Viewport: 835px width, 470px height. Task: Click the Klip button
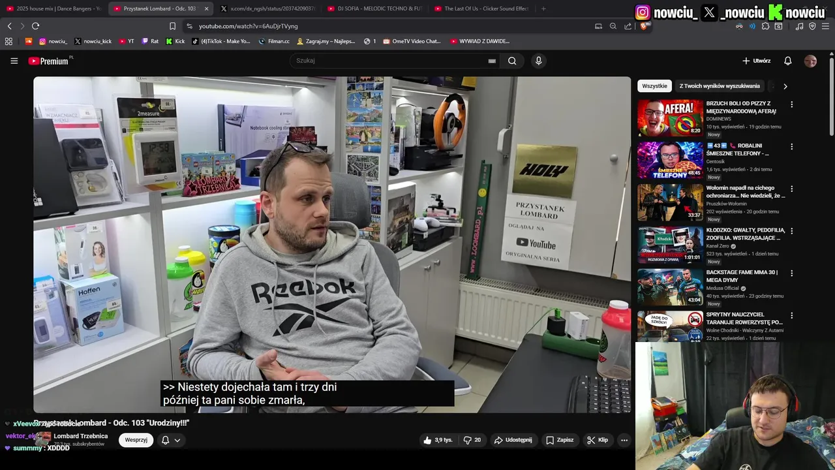tap(597, 440)
